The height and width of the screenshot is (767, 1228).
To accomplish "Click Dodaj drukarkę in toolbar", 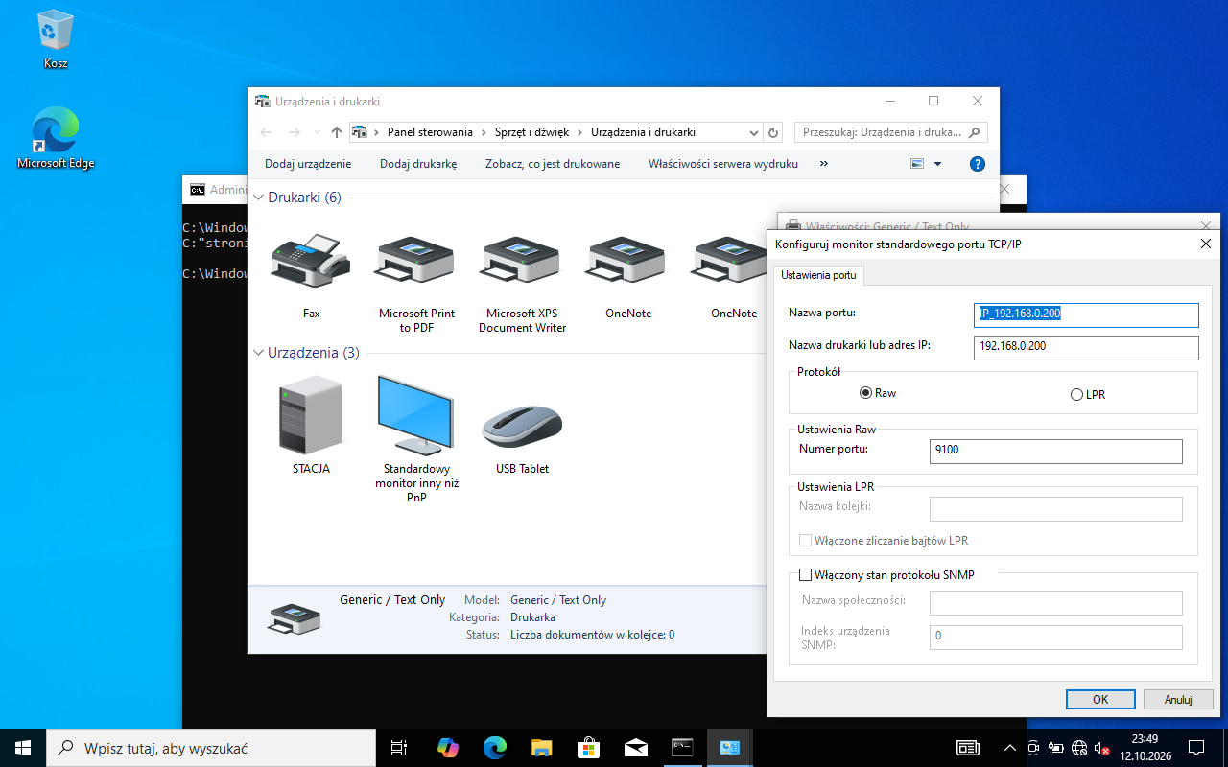I will click(418, 164).
